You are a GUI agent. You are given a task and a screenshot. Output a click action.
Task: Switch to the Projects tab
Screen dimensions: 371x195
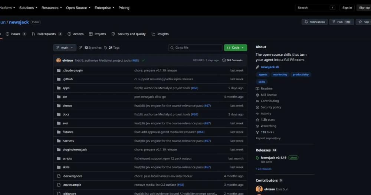pyautogui.click(x=98, y=34)
